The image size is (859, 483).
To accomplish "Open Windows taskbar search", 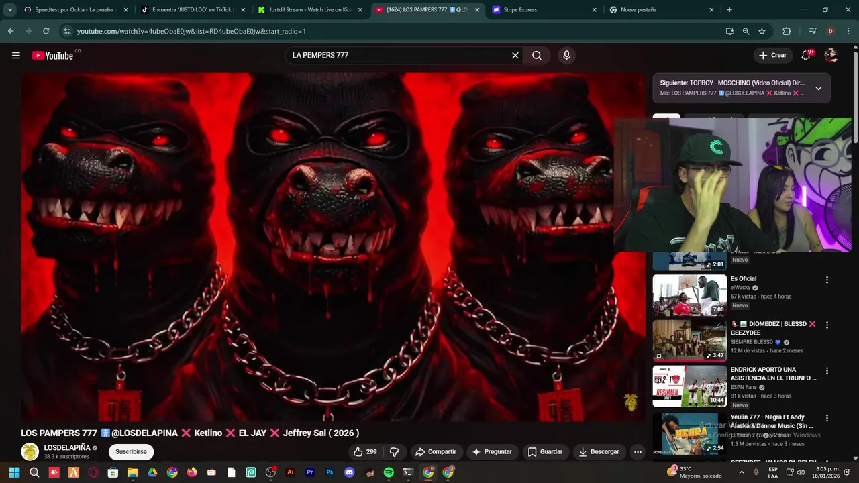I will (34, 472).
